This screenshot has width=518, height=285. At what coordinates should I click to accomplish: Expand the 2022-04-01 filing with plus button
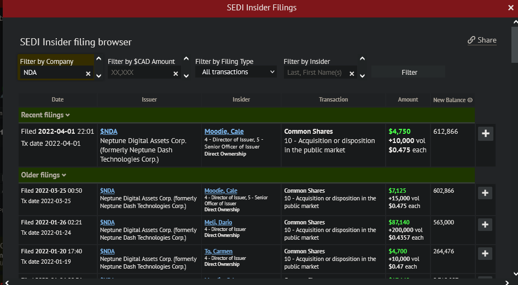pos(485,134)
